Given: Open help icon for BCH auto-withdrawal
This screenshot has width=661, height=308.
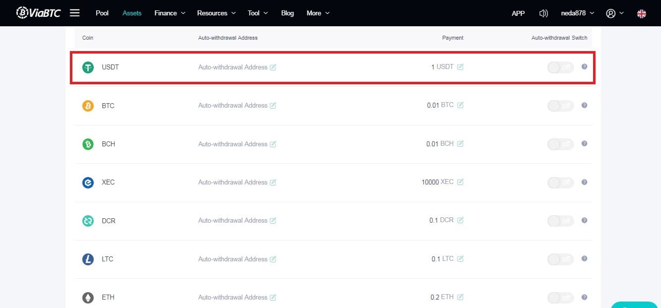Looking at the screenshot, I should click(x=584, y=143).
